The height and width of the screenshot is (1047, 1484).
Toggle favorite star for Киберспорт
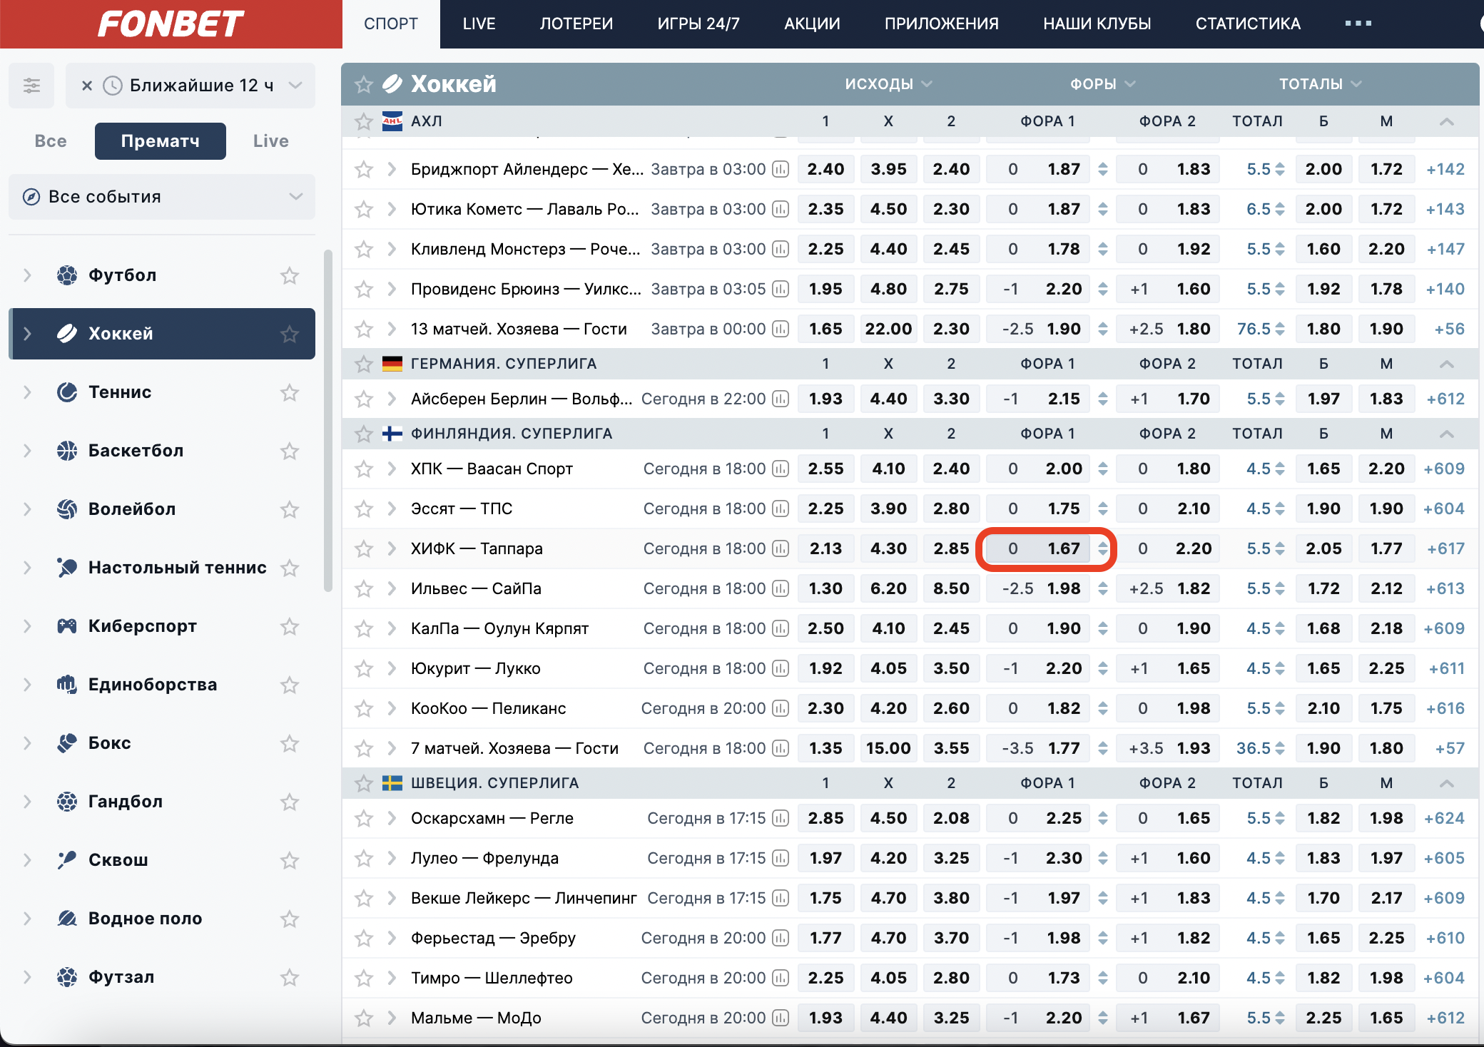point(289,626)
